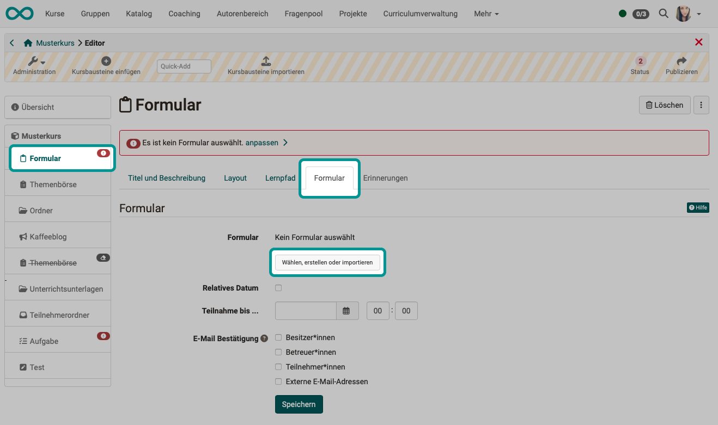
Task: Click the Hilfe badge on the Formular section
Action: click(698, 207)
